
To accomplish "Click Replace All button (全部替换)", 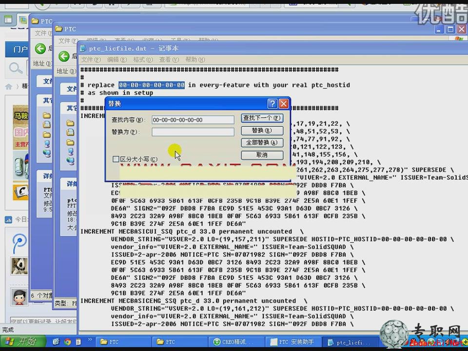I will click(x=262, y=143).
